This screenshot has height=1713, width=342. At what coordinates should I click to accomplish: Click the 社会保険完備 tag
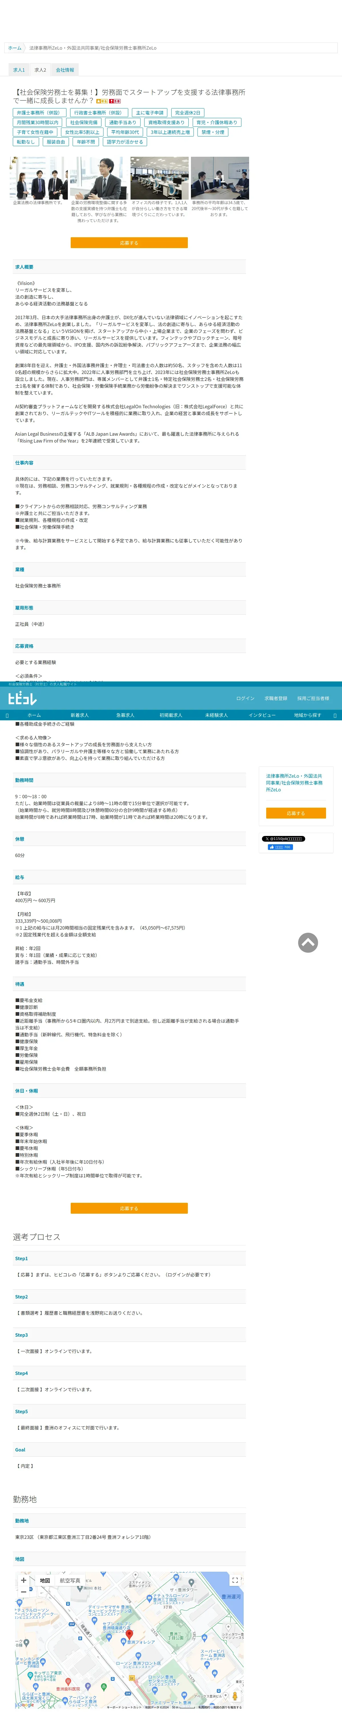tap(84, 122)
